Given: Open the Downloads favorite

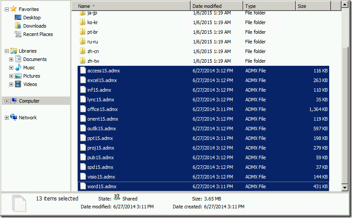Looking at the screenshot, I should click(35, 26).
